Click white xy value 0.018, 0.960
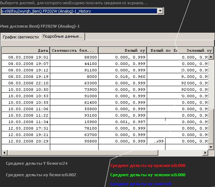Screen dimensions: 215x187 (130, 76)
